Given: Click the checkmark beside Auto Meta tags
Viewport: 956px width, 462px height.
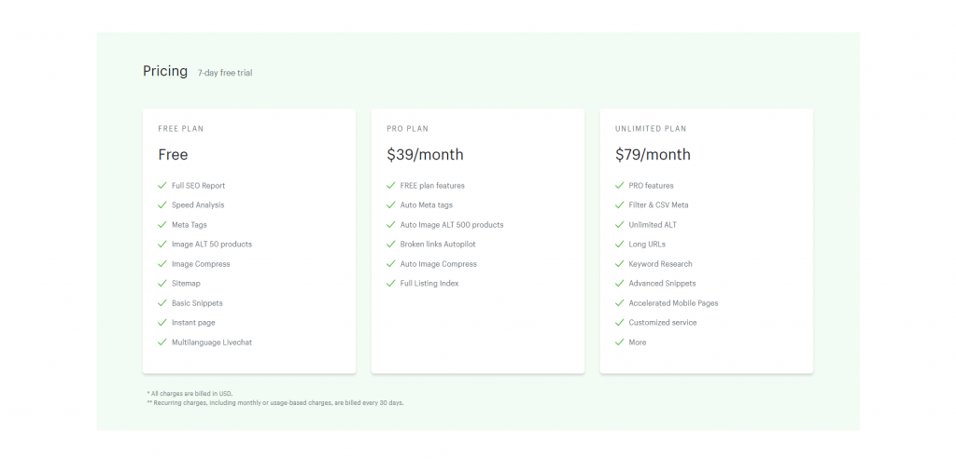Looking at the screenshot, I should (x=391, y=204).
